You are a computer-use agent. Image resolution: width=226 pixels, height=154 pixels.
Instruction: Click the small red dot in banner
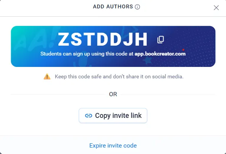click(x=183, y=50)
